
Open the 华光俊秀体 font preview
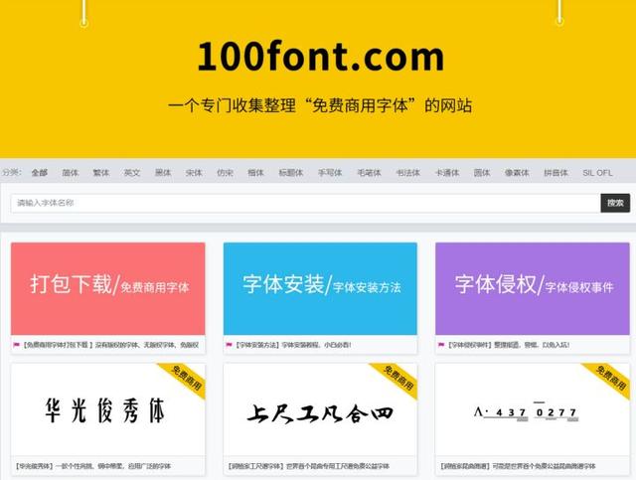108,409
